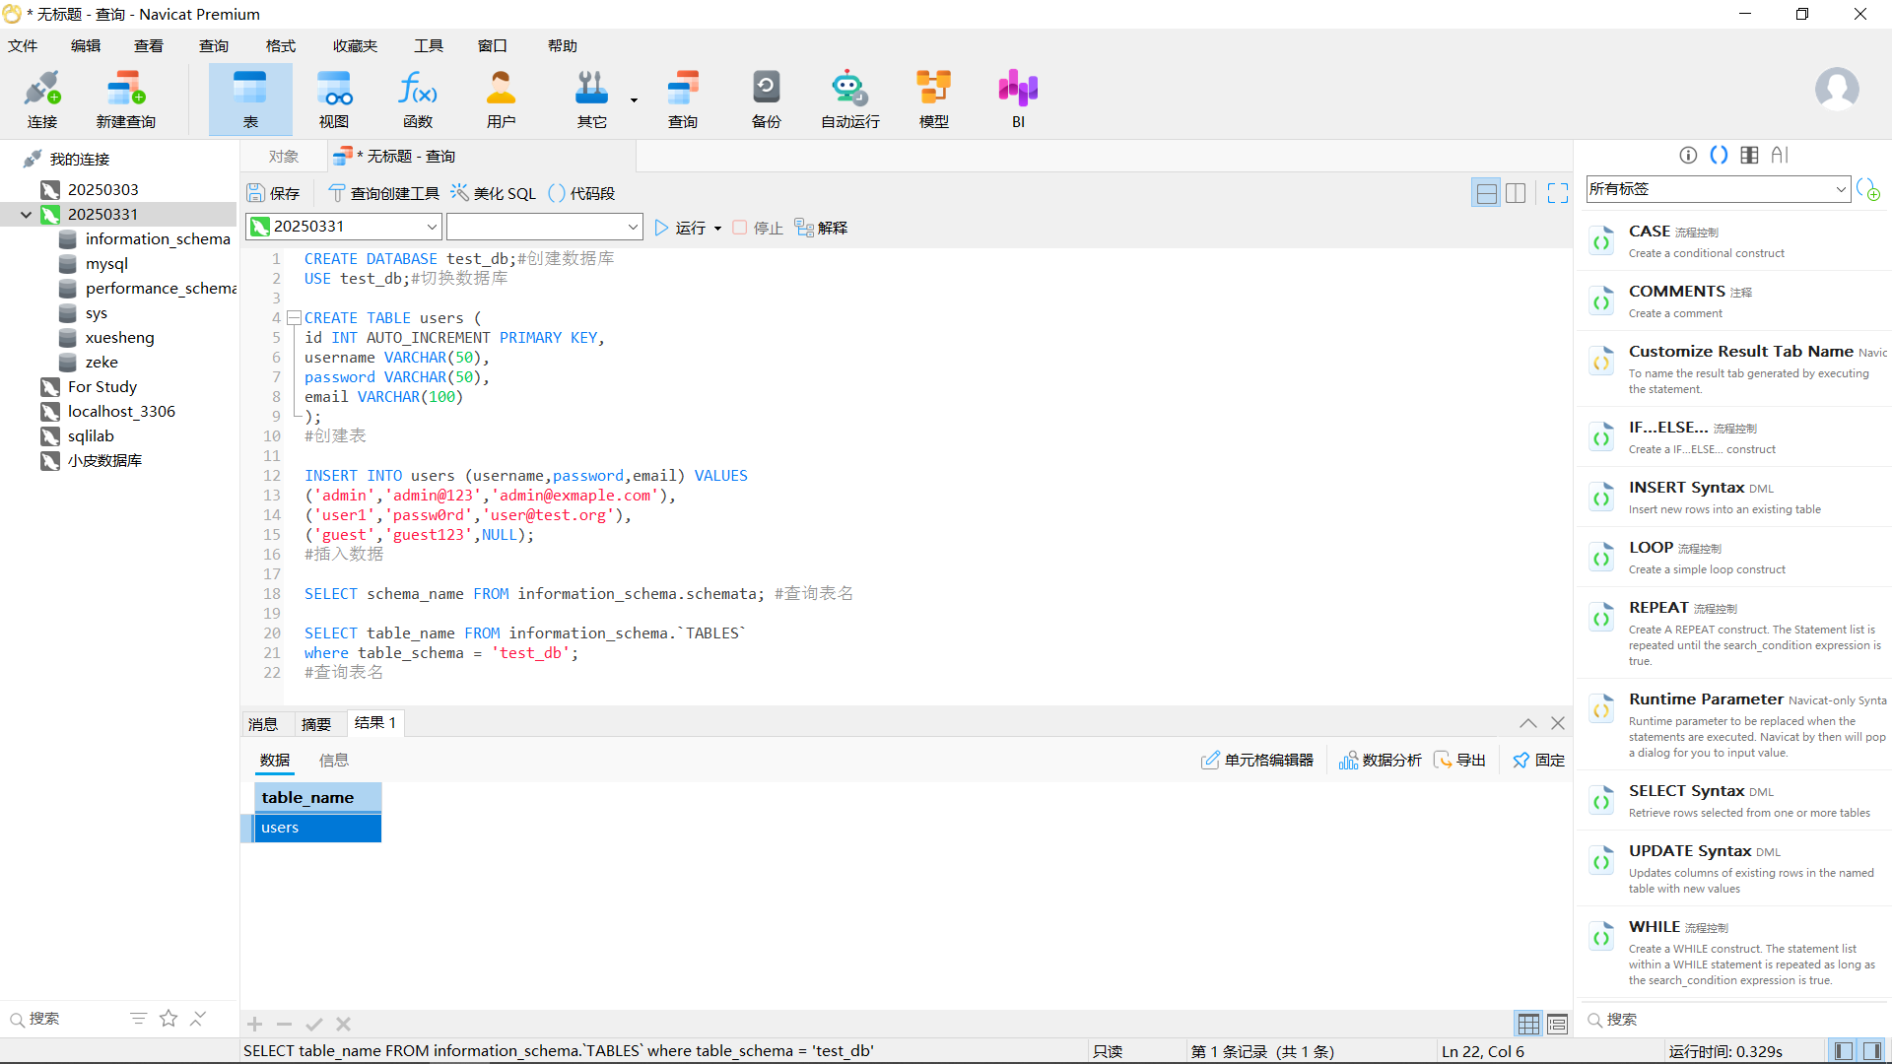This screenshot has height=1064, width=1892.
Task: Click the 运行 run button
Action: click(x=681, y=228)
